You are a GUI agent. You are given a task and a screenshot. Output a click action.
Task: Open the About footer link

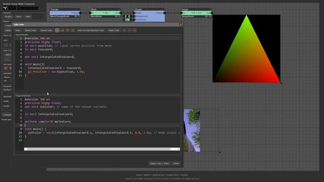point(139,175)
